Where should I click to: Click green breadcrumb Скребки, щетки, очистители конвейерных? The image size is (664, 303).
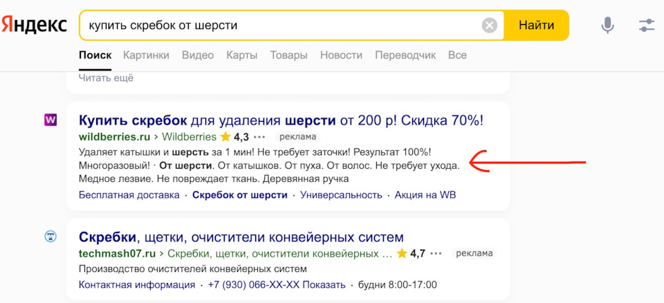280,254
